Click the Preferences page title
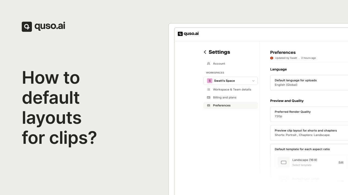Viewport: 348px width, 195px height. pos(283,52)
